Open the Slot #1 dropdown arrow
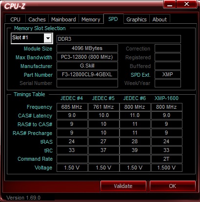200x202 pixels. [48, 38]
